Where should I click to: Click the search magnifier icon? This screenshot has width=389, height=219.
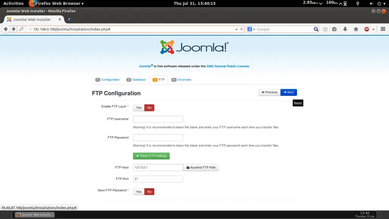316,29
